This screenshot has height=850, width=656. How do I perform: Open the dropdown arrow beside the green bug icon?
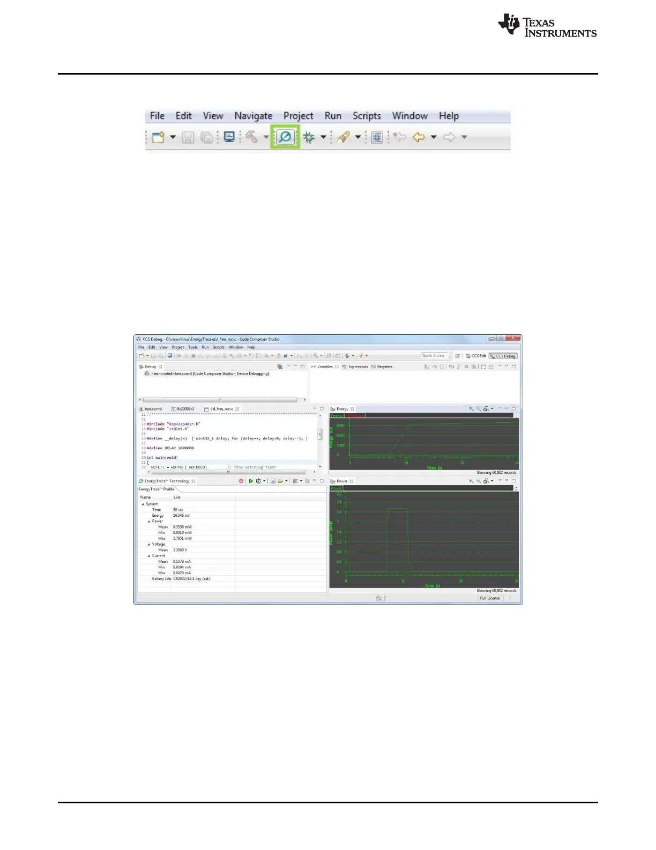(x=323, y=137)
